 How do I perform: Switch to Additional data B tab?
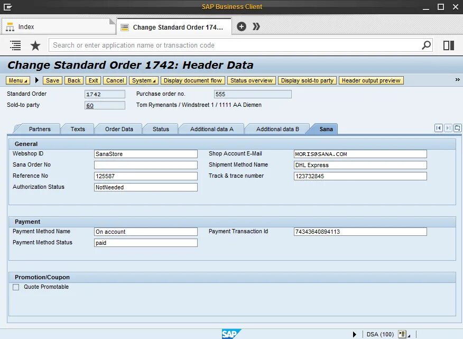(277, 129)
